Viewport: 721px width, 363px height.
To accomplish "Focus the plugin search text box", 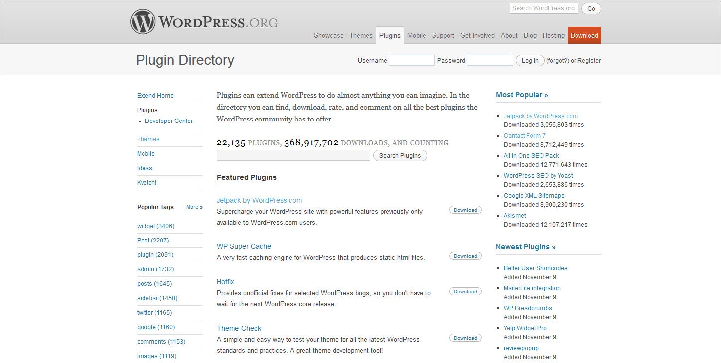I will (293, 155).
